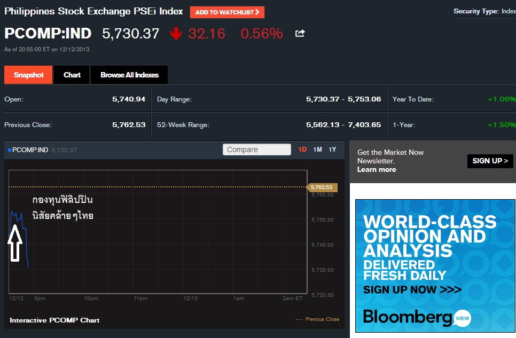Open the Interactive PCOMP Chart link
516x338 pixels.
tap(54, 320)
